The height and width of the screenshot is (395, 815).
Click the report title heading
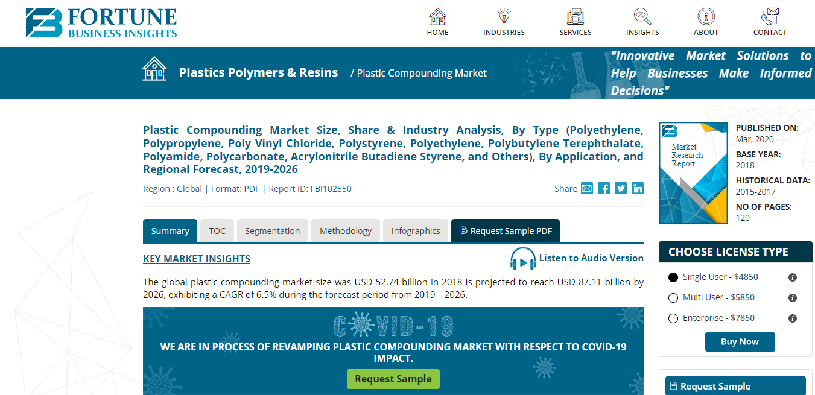(393, 150)
